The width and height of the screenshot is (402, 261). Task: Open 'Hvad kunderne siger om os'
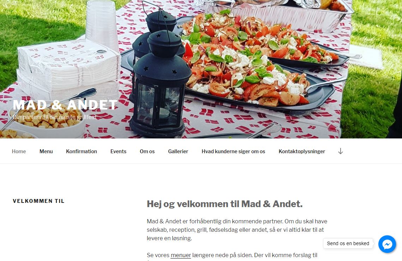pos(233,151)
